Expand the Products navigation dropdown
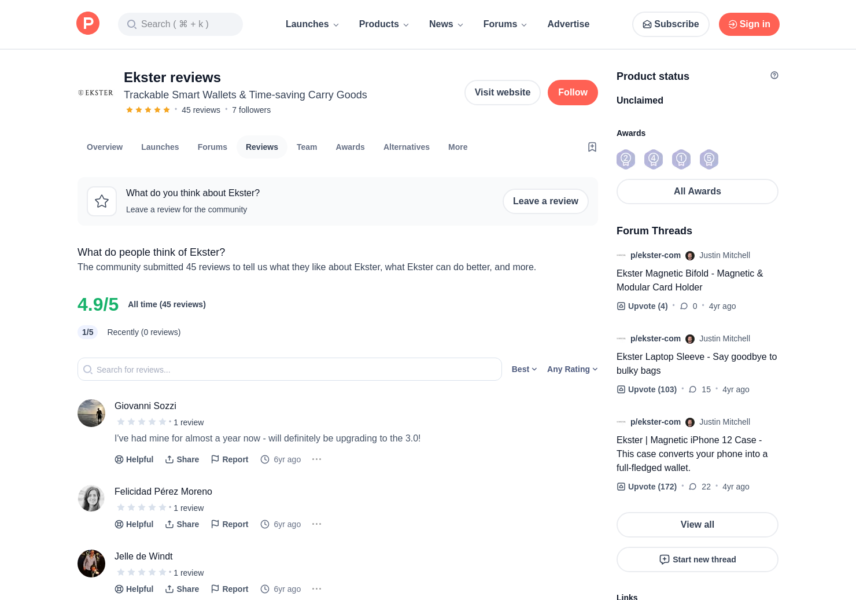The height and width of the screenshot is (600, 856). click(x=384, y=24)
